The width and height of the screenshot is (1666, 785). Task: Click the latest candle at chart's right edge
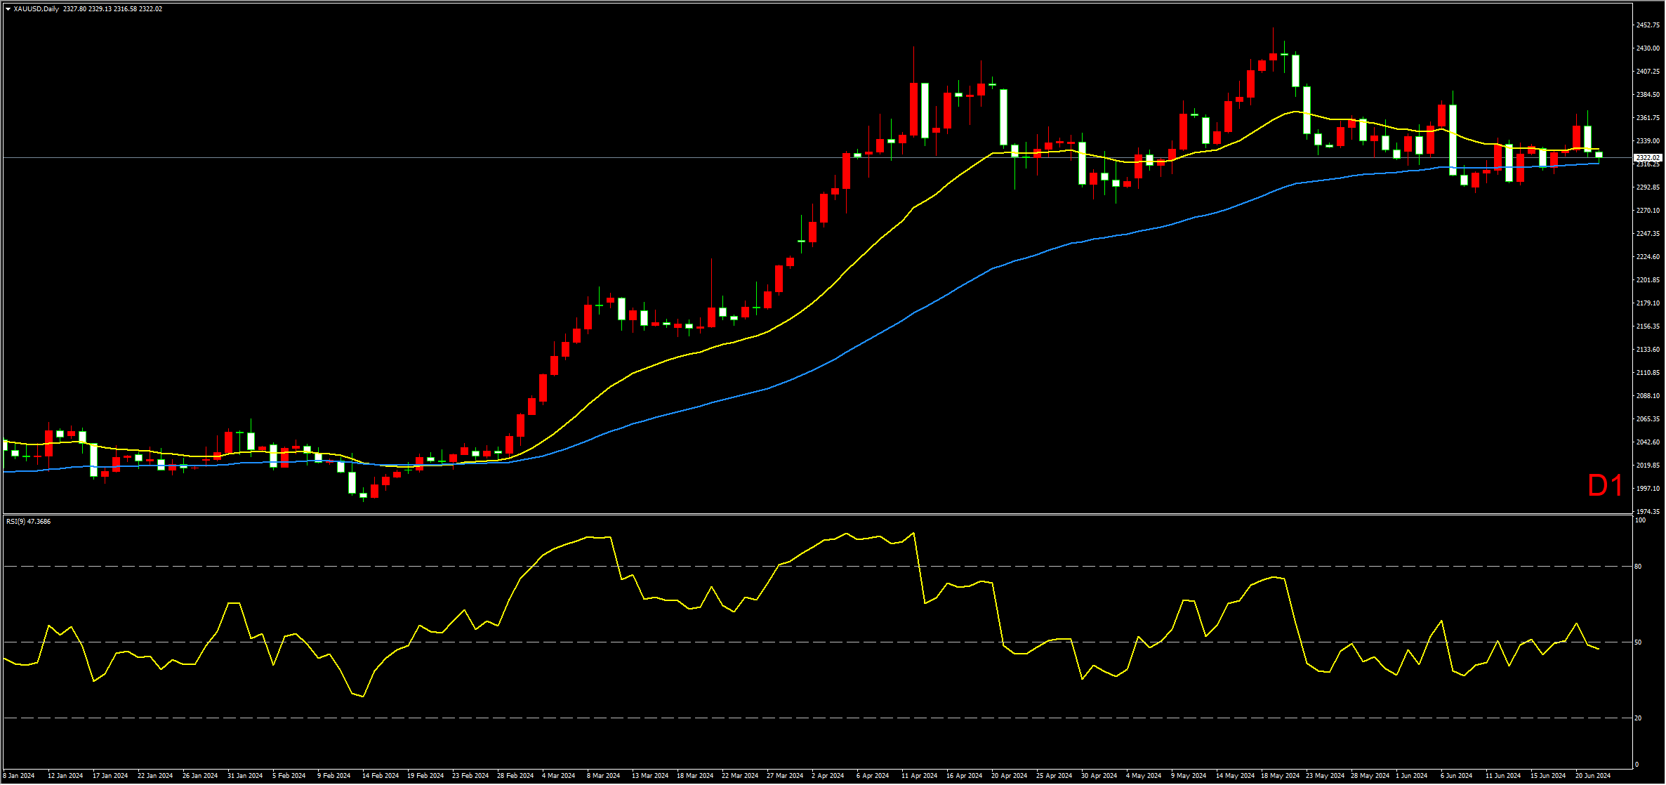point(1599,154)
